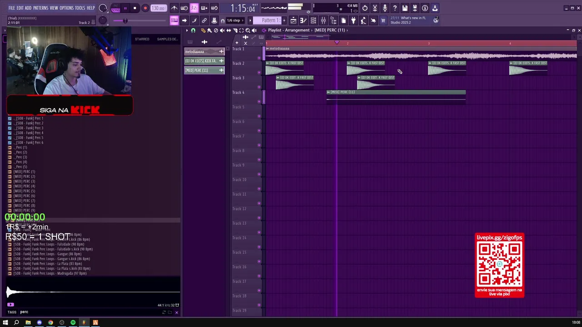This screenshot has height=327, width=582.
Task: Toggle blend recording overdub icon
Action: point(204,8)
